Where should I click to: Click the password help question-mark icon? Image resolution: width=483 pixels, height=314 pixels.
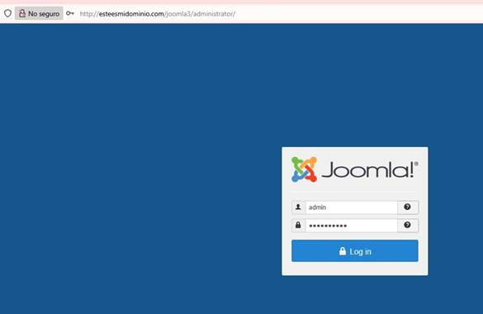(407, 225)
